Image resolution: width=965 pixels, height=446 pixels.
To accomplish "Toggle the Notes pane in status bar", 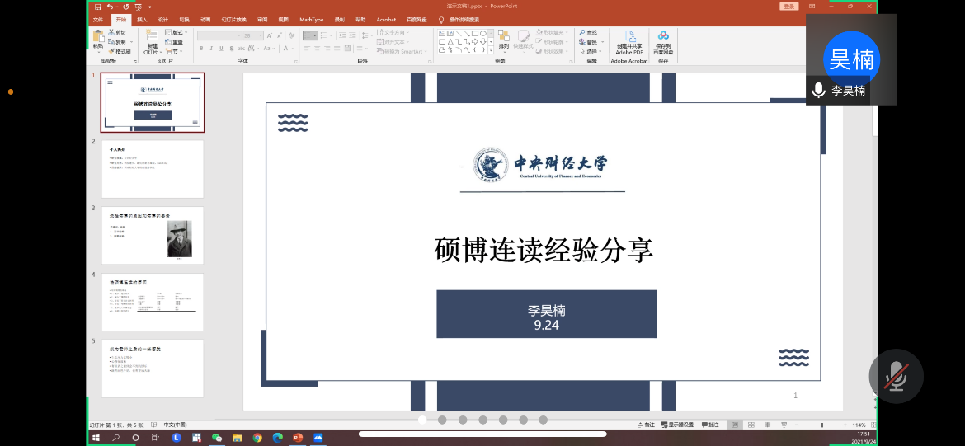I will pyautogui.click(x=649, y=425).
